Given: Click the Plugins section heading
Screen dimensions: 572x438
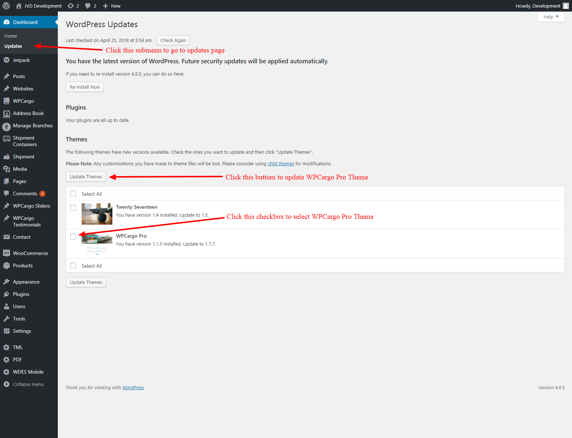Looking at the screenshot, I should click(x=76, y=107).
